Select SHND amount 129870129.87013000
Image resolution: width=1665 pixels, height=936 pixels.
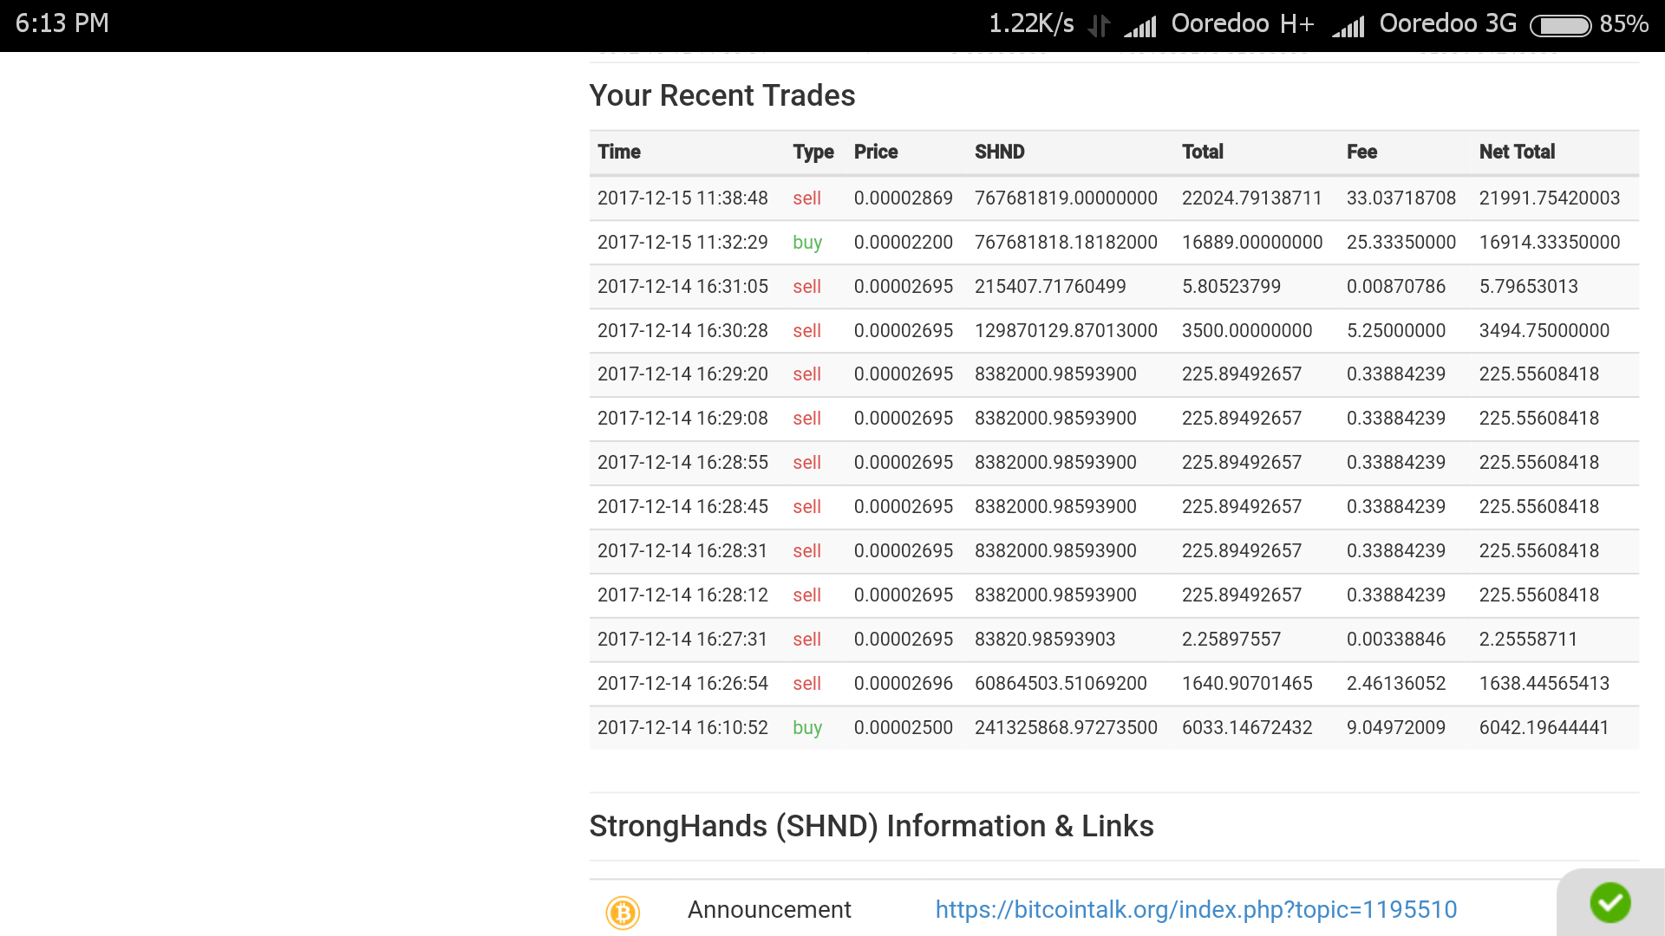pos(1066,330)
